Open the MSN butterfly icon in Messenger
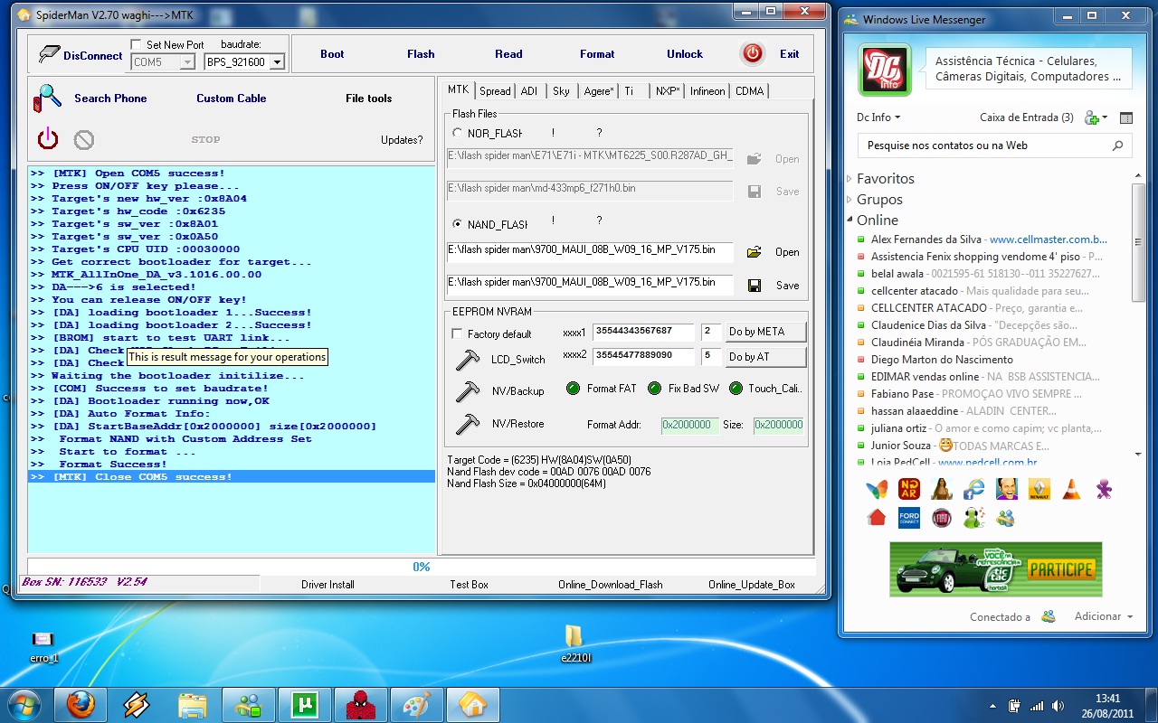1158x723 pixels. 877,490
